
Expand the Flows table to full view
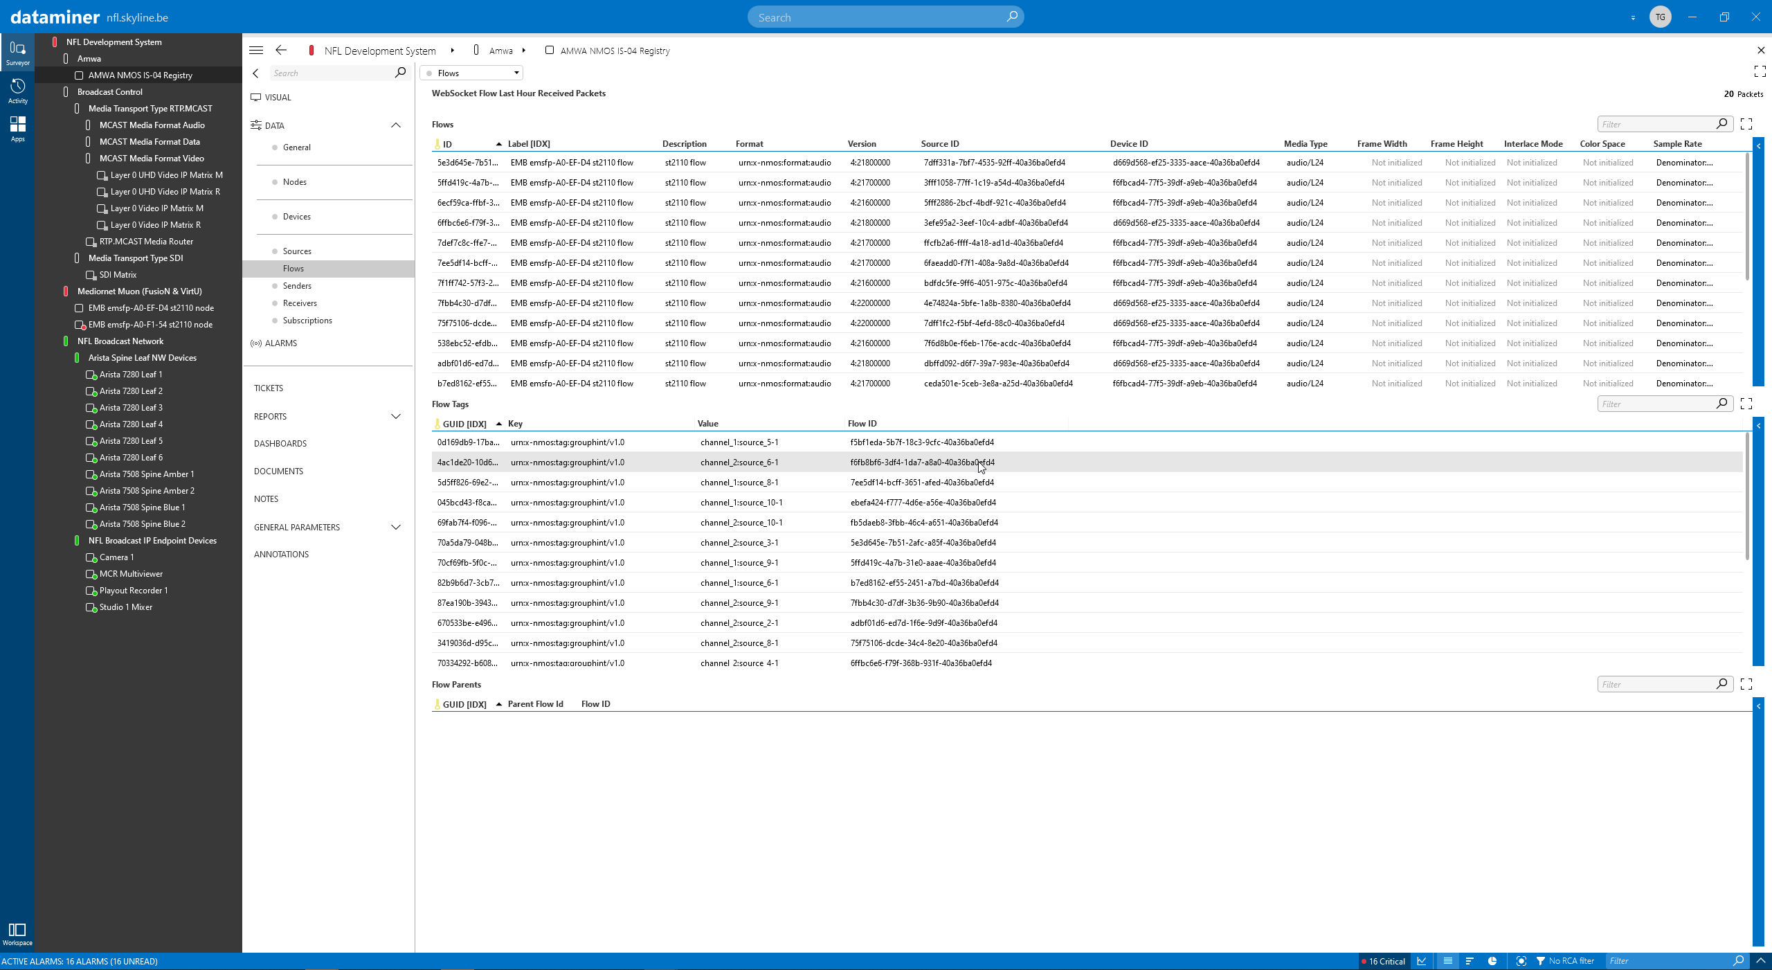click(x=1746, y=124)
